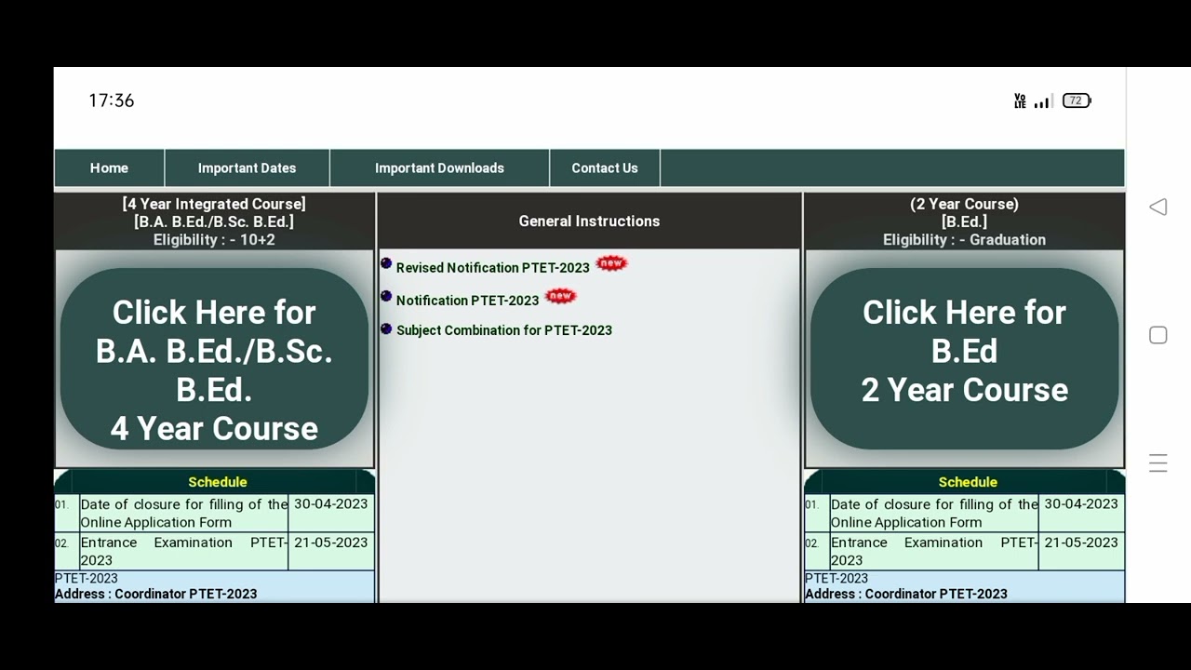Click new badge beside Revised Notification PTET-2023
The height and width of the screenshot is (670, 1191).
611,263
